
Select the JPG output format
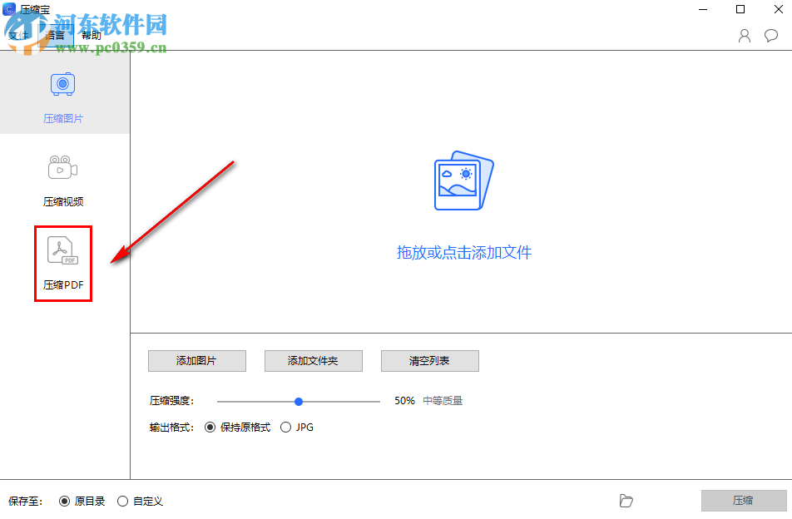[x=285, y=427]
